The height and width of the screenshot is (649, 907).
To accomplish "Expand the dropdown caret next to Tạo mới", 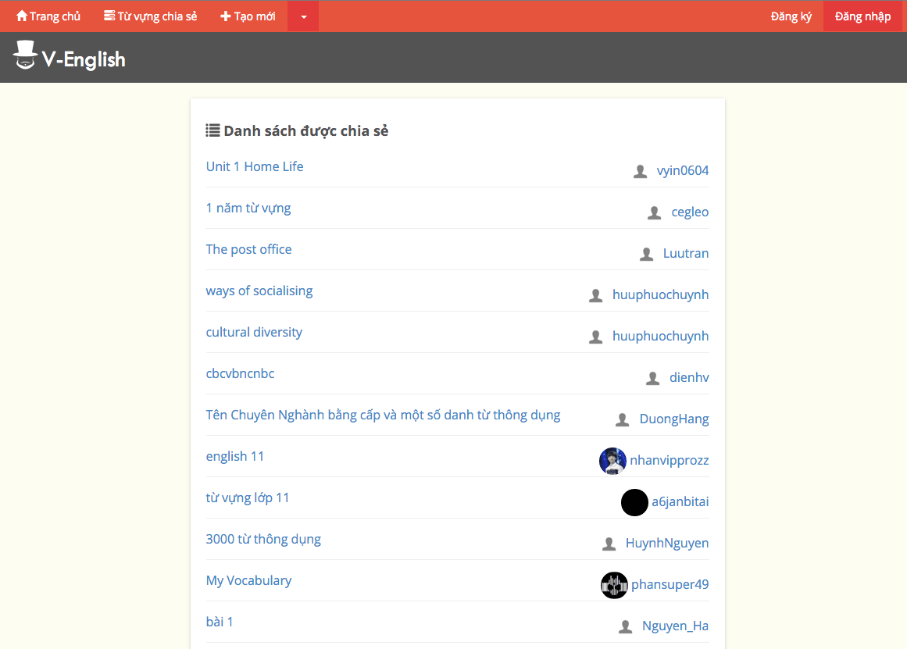I will 303,16.
